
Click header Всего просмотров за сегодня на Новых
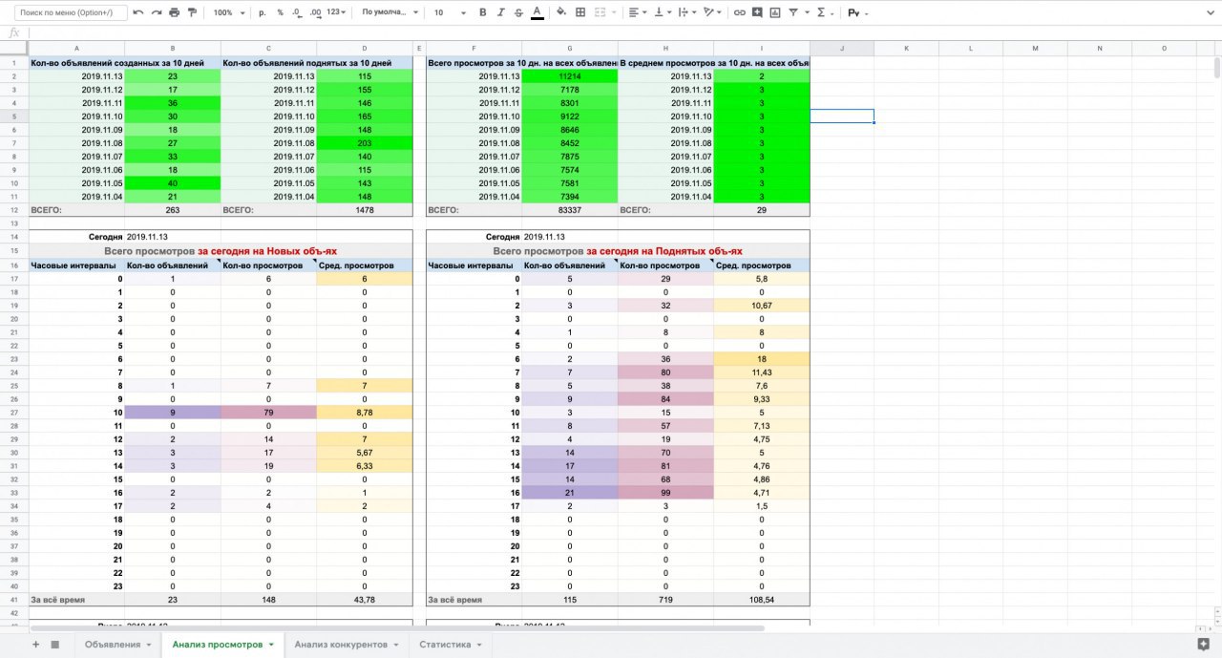tap(221, 250)
